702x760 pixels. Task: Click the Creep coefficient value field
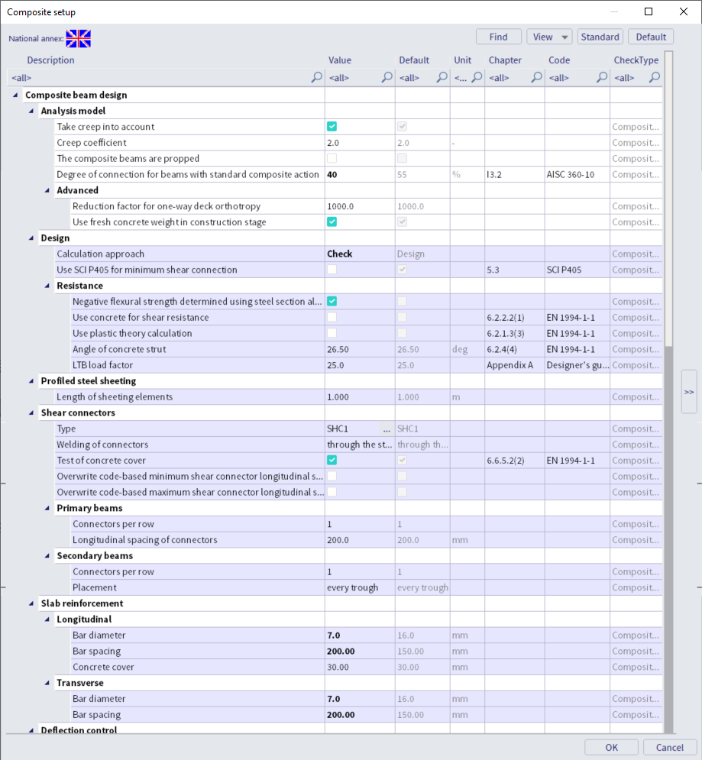(x=359, y=143)
